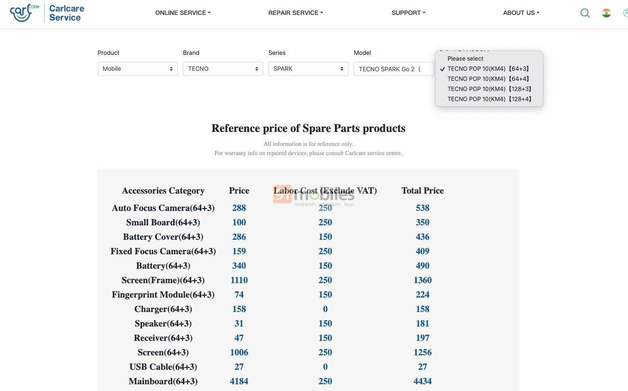This screenshot has width=628, height=391.
Task: Open the REPAIR SERVICE menu
Action: tap(295, 13)
